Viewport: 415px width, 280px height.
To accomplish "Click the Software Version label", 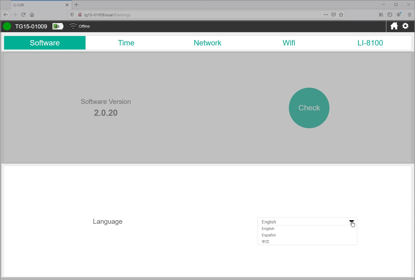I will point(106,101).
